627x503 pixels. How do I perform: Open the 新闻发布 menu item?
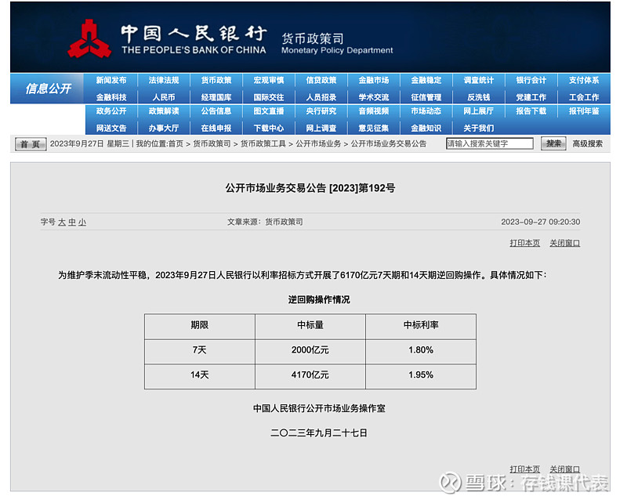click(111, 80)
